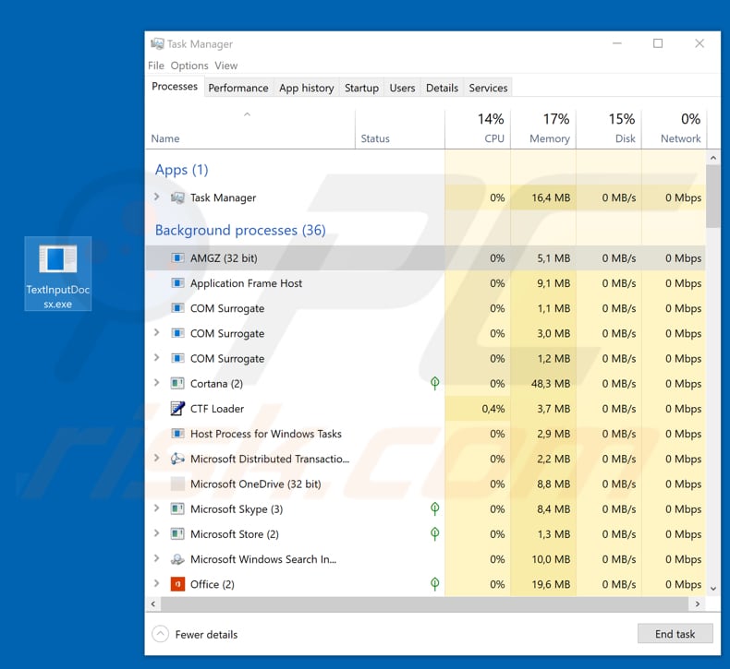Viewport: 730px width, 669px height.
Task: Click the horizontal scrollbar right arrow
Action: pyautogui.click(x=697, y=603)
